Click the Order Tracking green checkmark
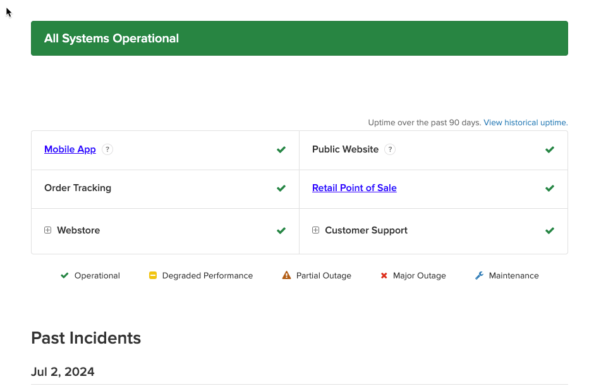 [x=281, y=189]
